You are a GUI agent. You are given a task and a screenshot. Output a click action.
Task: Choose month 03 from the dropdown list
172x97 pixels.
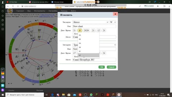tap(88, 35)
